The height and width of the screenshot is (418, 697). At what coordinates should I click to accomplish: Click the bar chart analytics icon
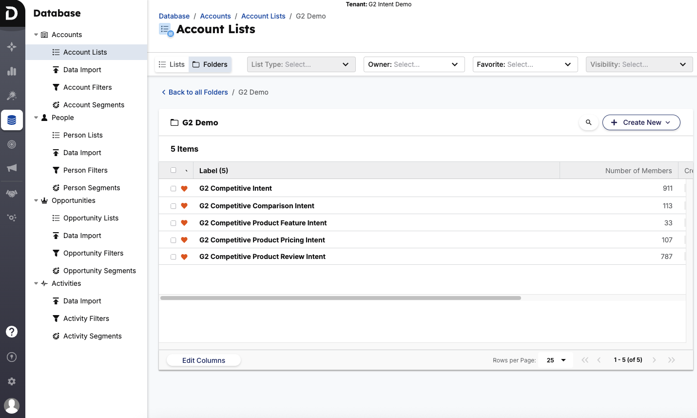(12, 71)
